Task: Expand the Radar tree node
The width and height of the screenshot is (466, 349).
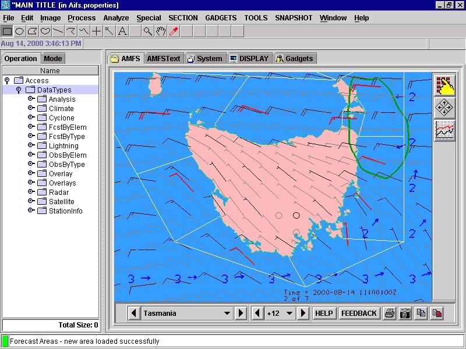Action: tap(31, 193)
